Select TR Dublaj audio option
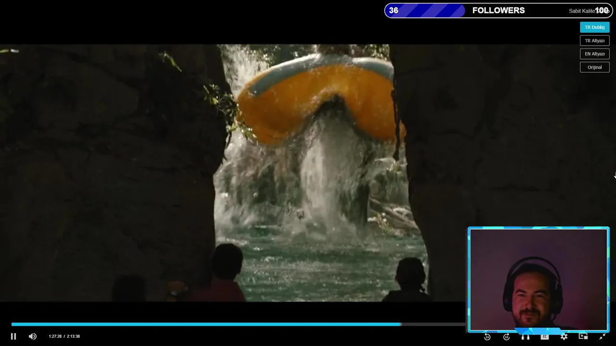Image resolution: width=616 pixels, height=346 pixels. [595, 27]
